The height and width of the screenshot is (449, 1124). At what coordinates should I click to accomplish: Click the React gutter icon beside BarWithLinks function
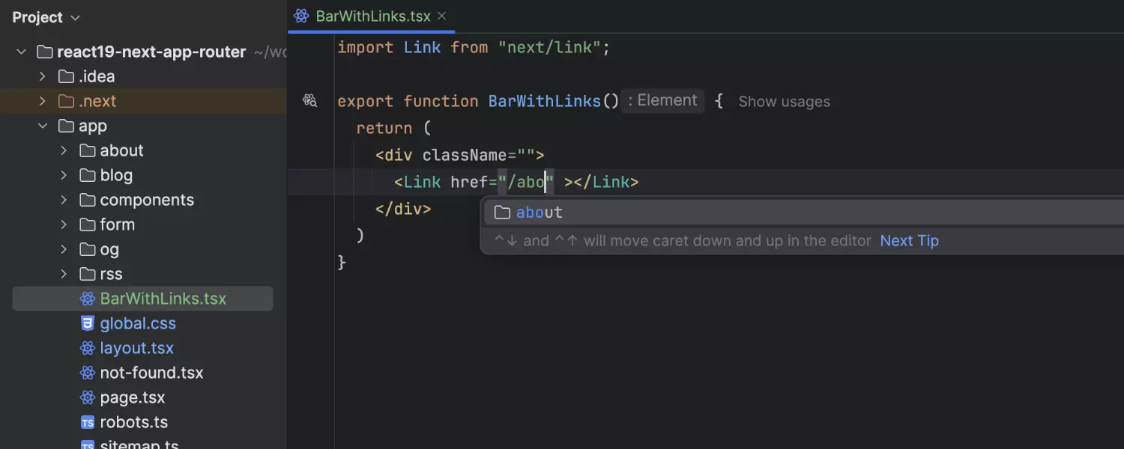(309, 100)
